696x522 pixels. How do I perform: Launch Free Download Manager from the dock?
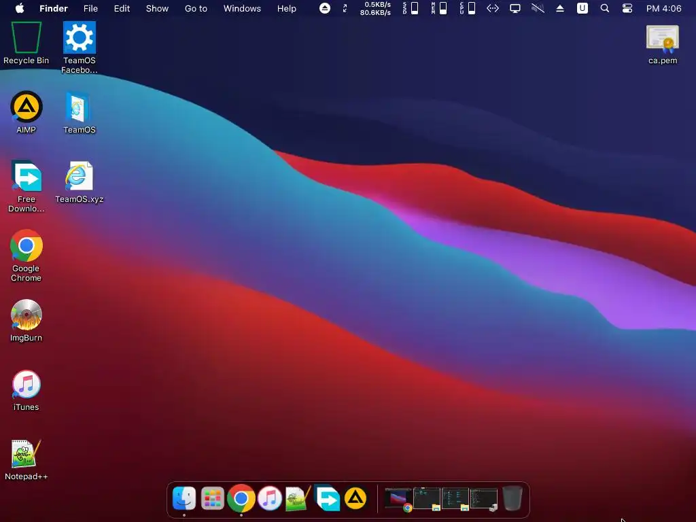[x=327, y=498]
